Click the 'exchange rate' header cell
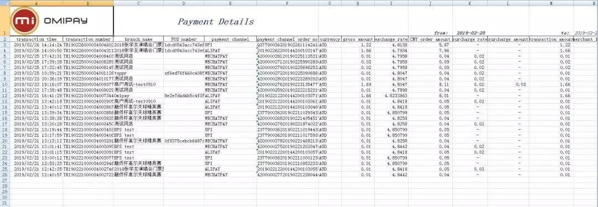Image resolution: width=598 pixels, height=207 pixels. coord(391,39)
